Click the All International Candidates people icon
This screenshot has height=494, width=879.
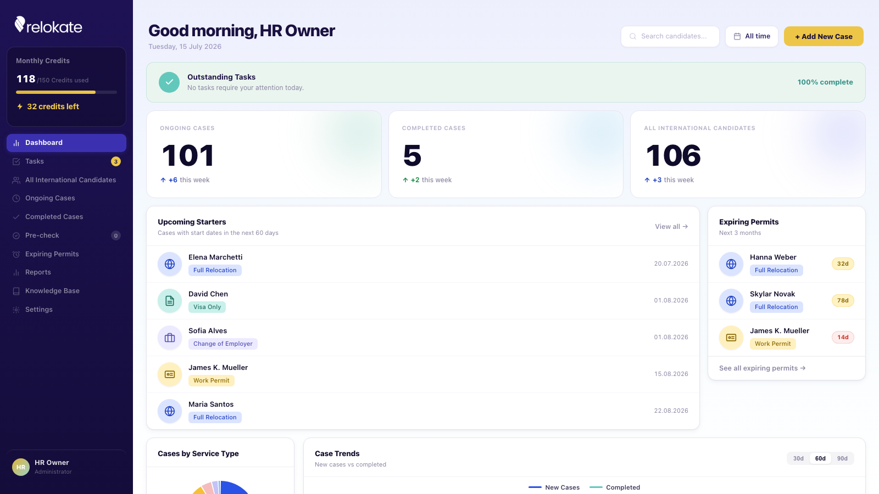(16, 180)
